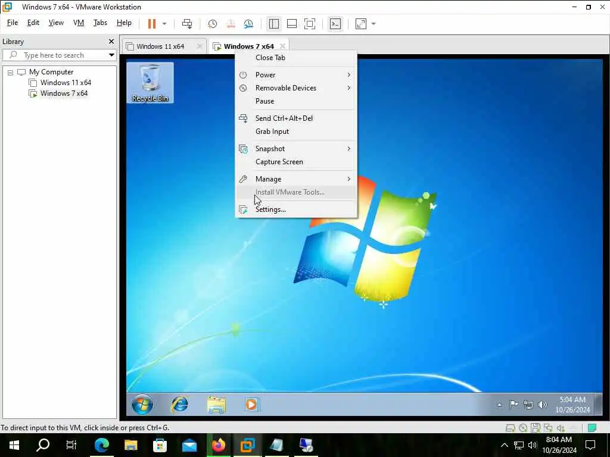
Task: Click the green message log status icon
Action: pos(592,428)
